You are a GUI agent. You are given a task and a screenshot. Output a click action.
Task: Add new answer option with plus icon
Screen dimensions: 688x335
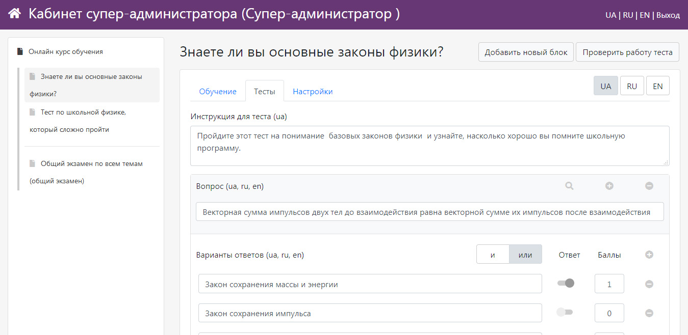[x=649, y=255]
